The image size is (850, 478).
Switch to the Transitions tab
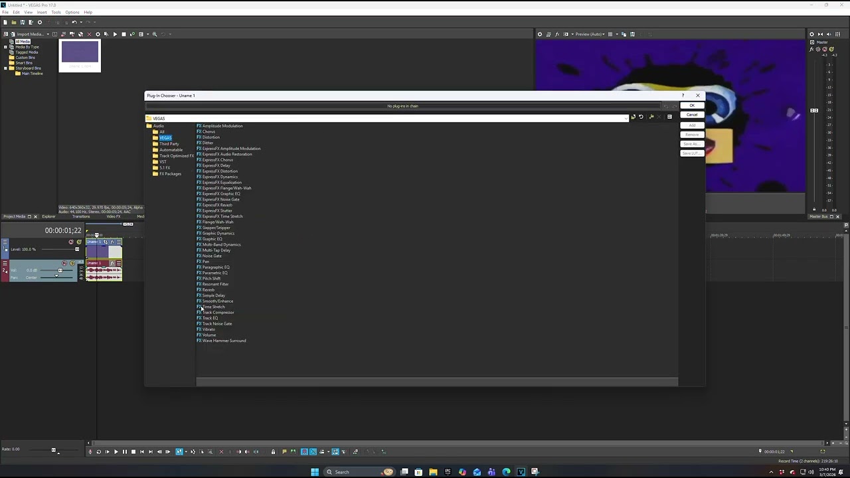[x=81, y=216]
